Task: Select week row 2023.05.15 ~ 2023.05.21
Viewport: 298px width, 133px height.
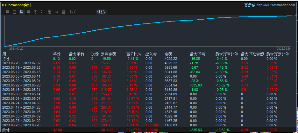Action: click(149, 90)
